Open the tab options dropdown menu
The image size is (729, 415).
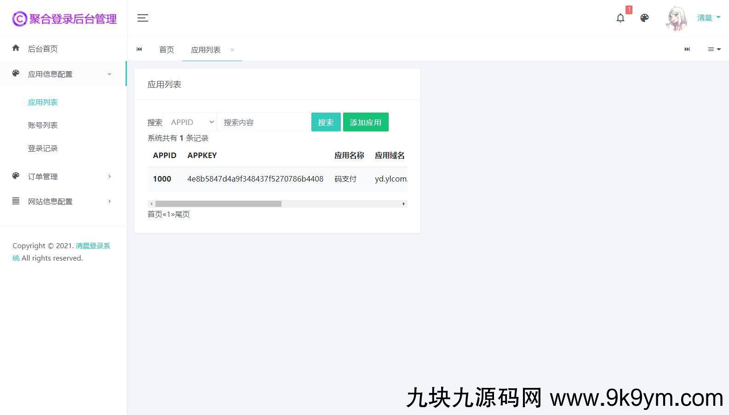click(x=714, y=49)
